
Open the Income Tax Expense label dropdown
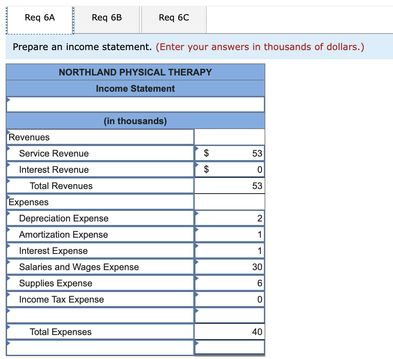click(x=8, y=295)
